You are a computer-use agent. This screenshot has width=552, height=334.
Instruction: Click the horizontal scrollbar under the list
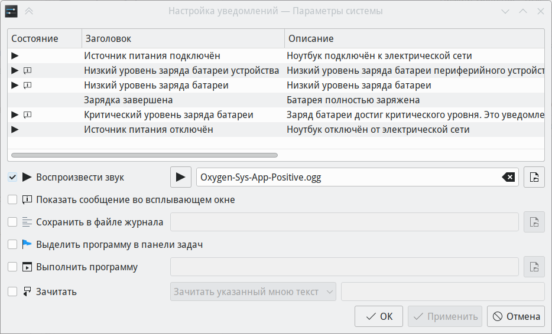click(x=144, y=155)
